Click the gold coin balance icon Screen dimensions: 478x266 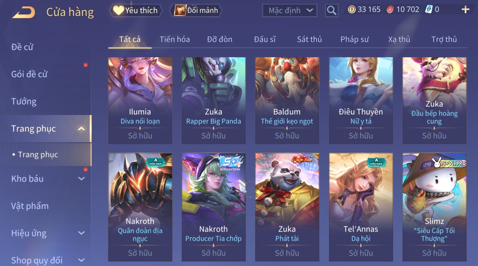pos(352,10)
